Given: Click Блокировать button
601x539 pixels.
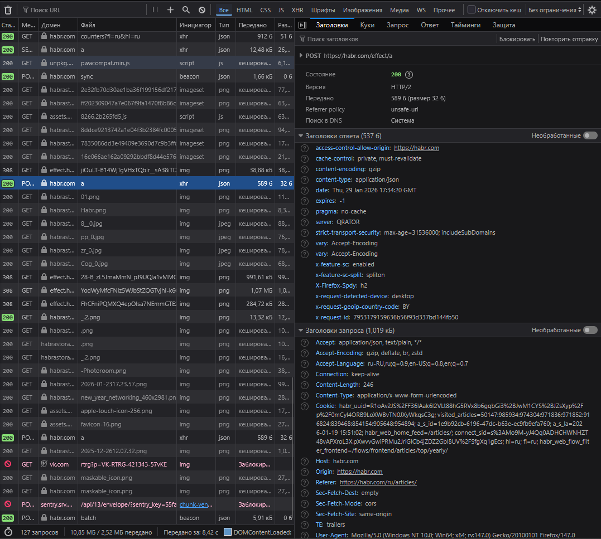Looking at the screenshot, I should click(x=517, y=39).
